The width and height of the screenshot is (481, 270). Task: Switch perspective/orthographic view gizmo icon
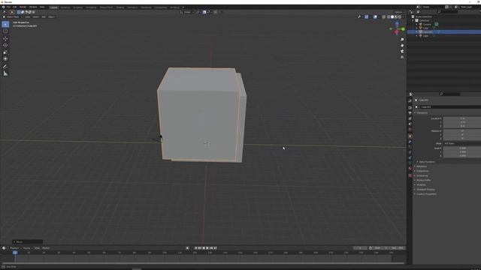coord(402,57)
